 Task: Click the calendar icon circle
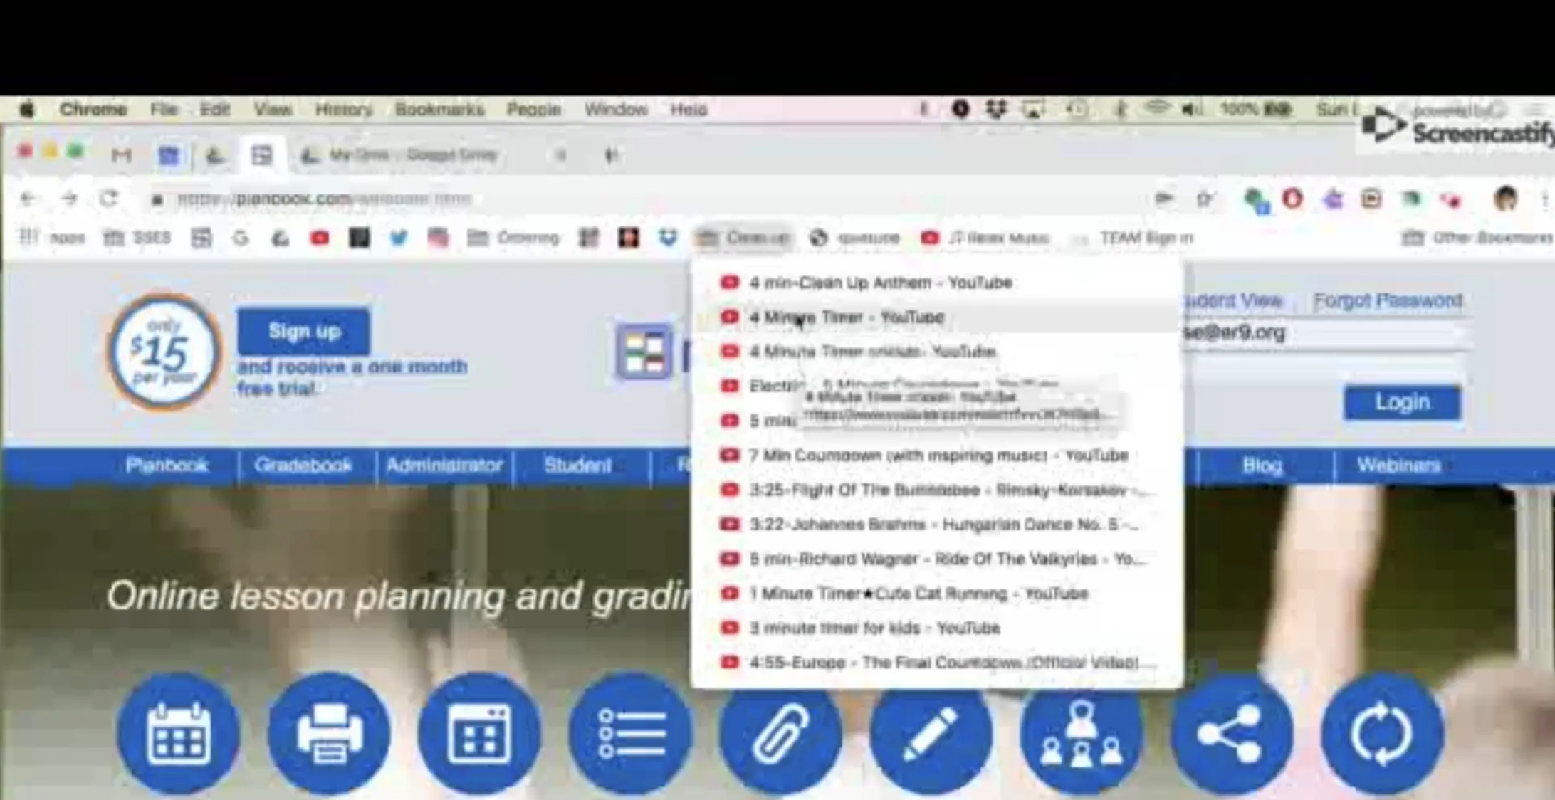point(178,733)
